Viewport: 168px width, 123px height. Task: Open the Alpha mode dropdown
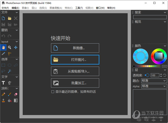pos(154,86)
